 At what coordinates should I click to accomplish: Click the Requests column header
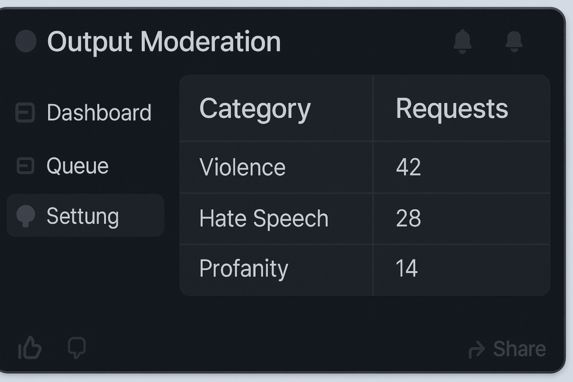pos(452,109)
